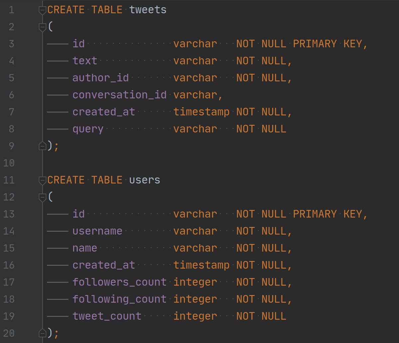Click PRIMARY keyword on line 3
This screenshot has height=343, width=399.
click(315, 44)
